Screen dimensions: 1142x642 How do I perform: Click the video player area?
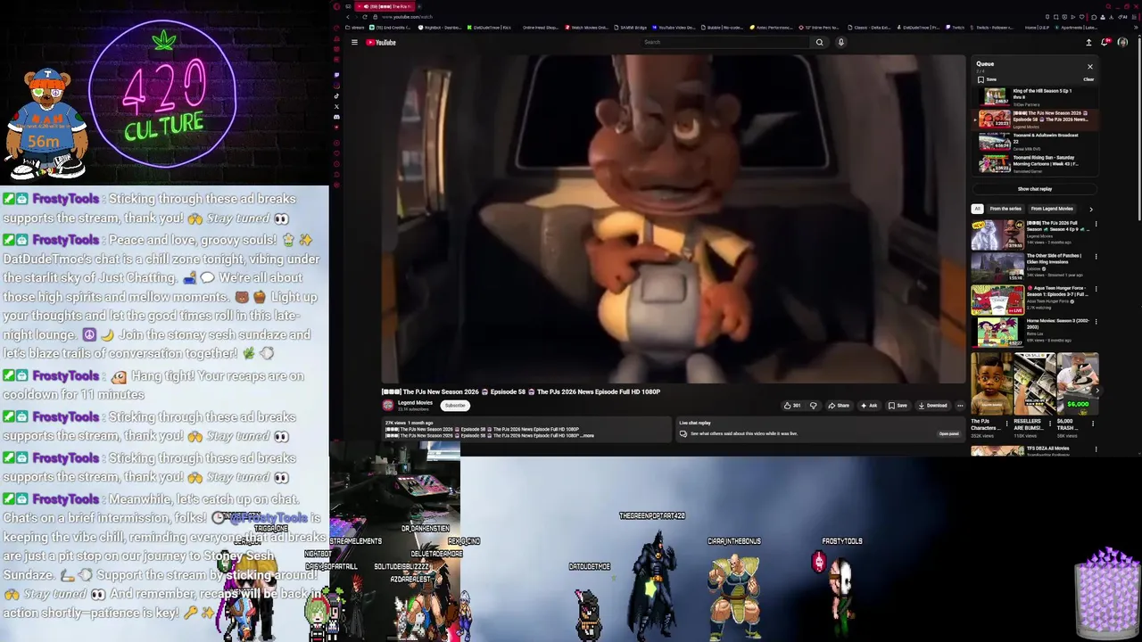point(674,218)
